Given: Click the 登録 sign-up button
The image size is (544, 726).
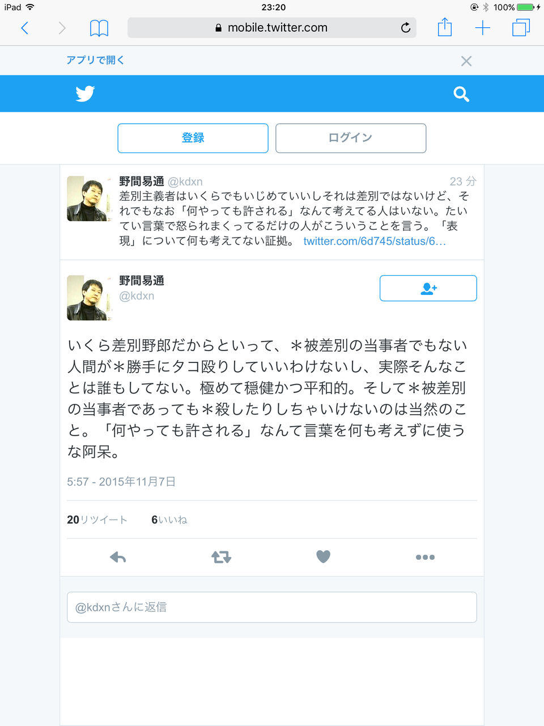Looking at the screenshot, I should (193, 138).
